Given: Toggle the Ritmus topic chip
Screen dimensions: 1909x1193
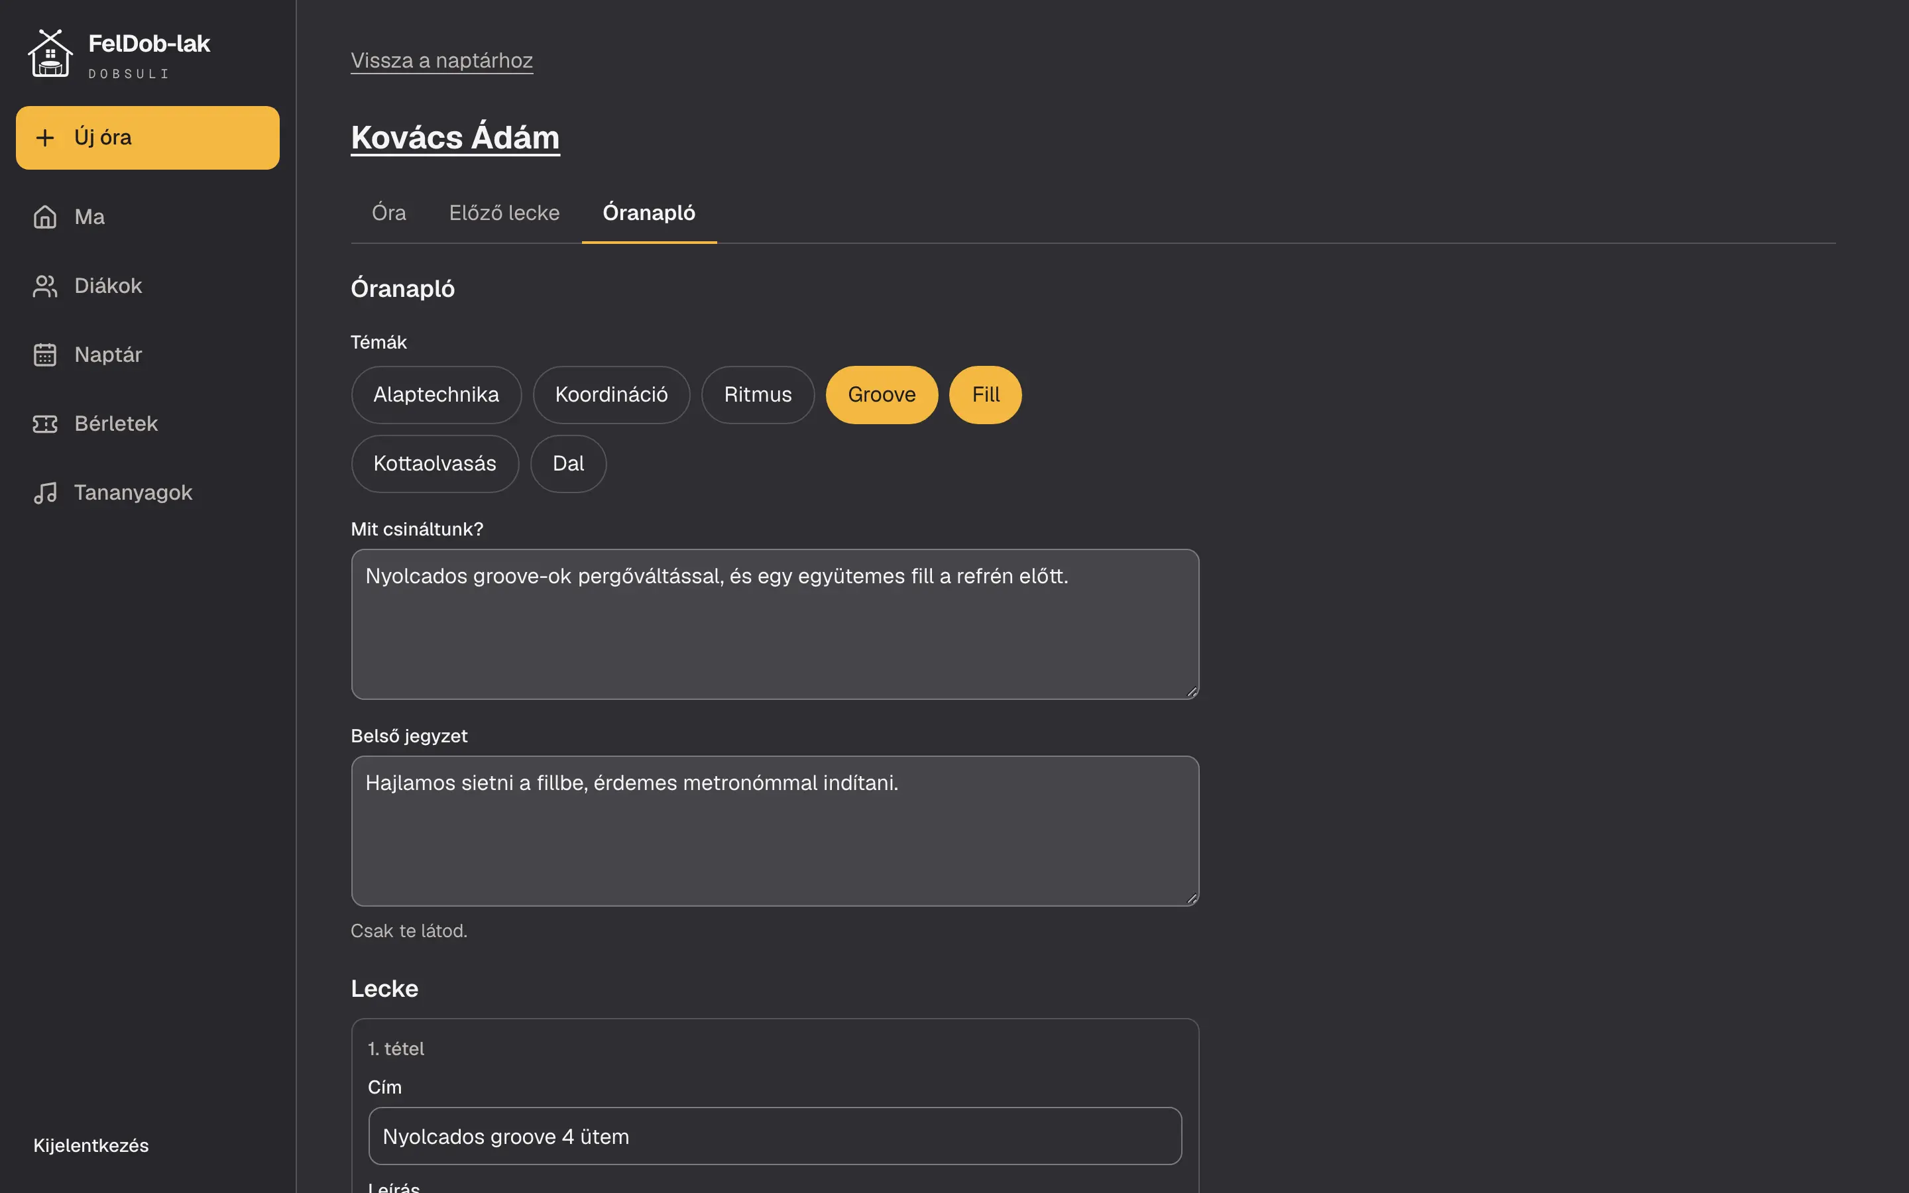Looking at the screenshot, I should coord(757,394).
